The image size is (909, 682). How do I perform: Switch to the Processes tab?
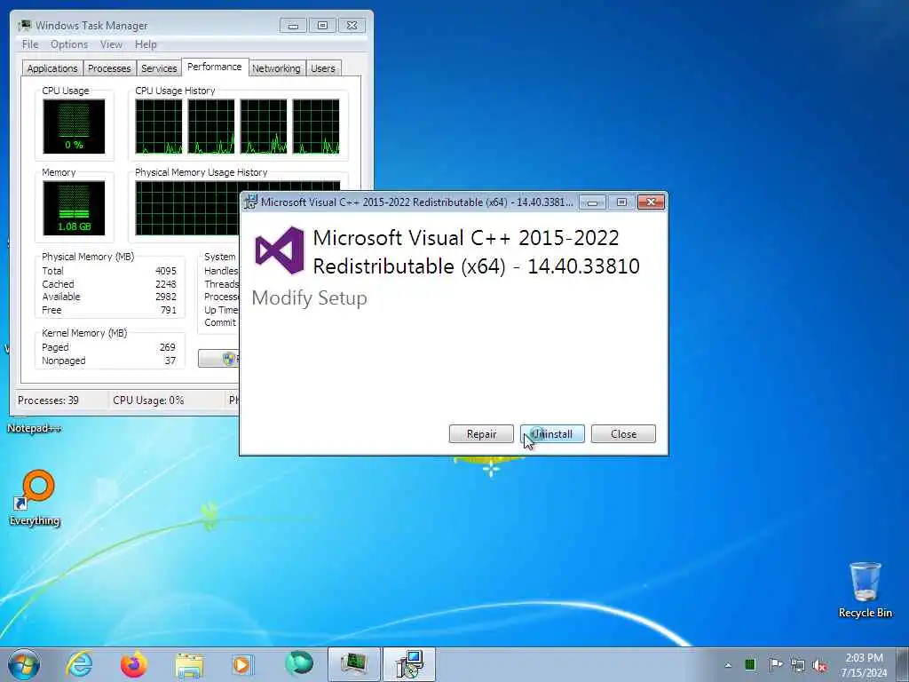tap(109, 68)
